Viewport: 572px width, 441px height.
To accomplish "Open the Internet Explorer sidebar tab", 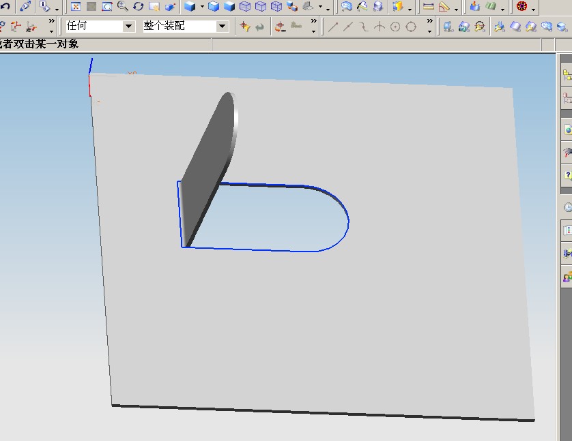I will pos(567,130).
